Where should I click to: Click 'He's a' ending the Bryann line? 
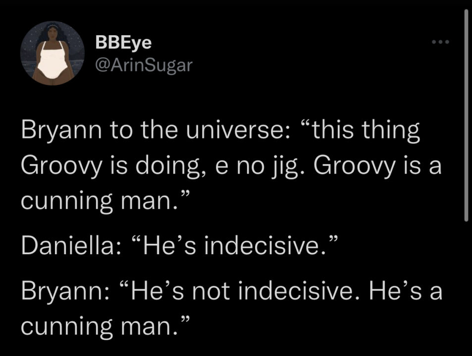tap(406, 292)
